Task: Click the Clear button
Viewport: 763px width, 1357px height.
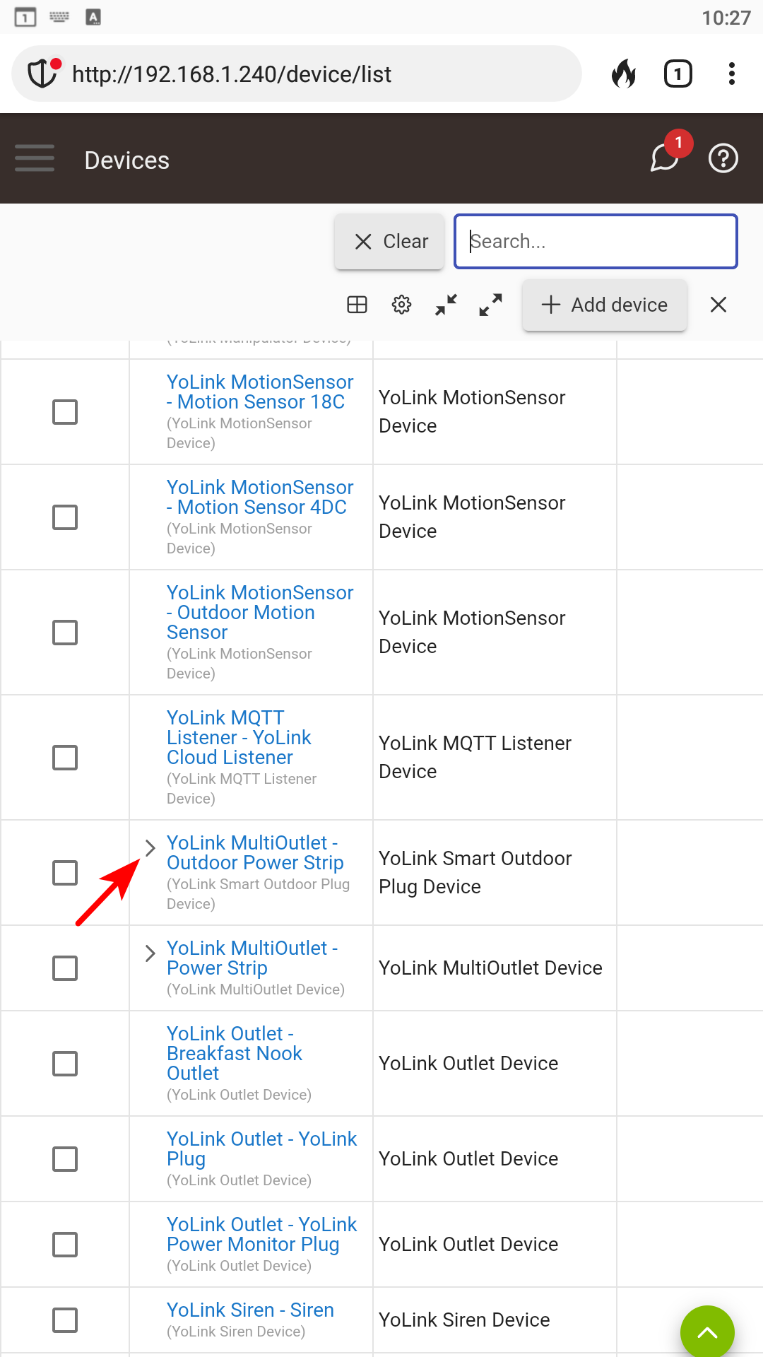Action: pos(389,242)
